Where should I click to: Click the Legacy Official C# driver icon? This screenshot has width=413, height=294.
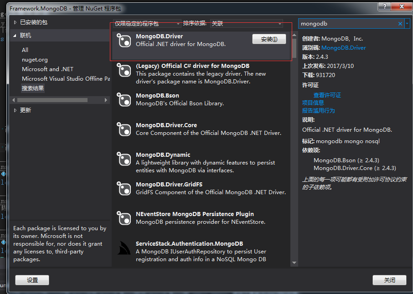point(124,71)
